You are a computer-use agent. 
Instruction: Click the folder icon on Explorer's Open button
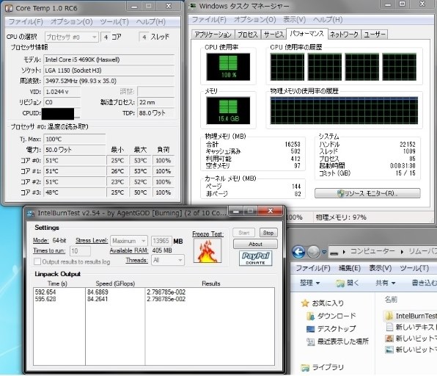point(340,283)
